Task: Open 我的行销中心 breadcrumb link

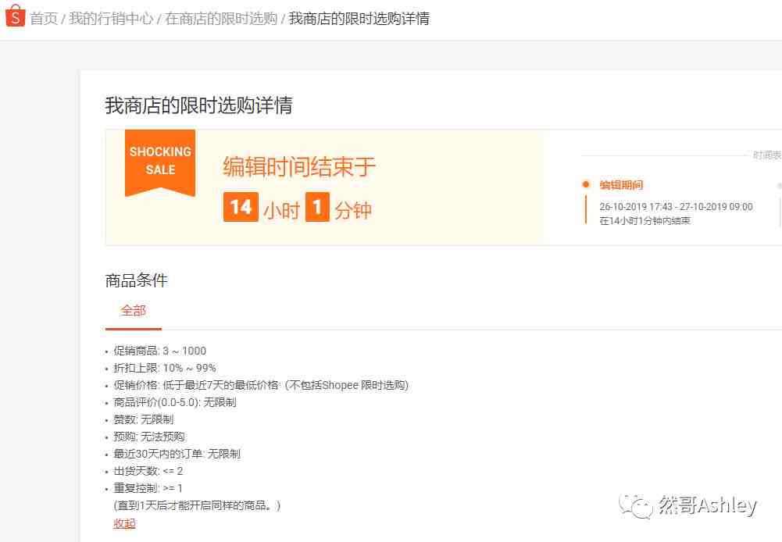Action: (111, 19)
